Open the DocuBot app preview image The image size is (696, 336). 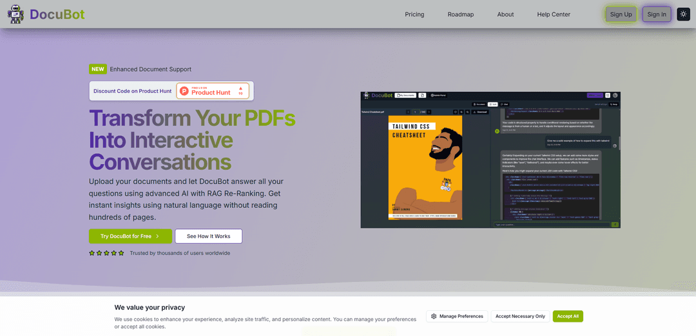pos(490,160)
